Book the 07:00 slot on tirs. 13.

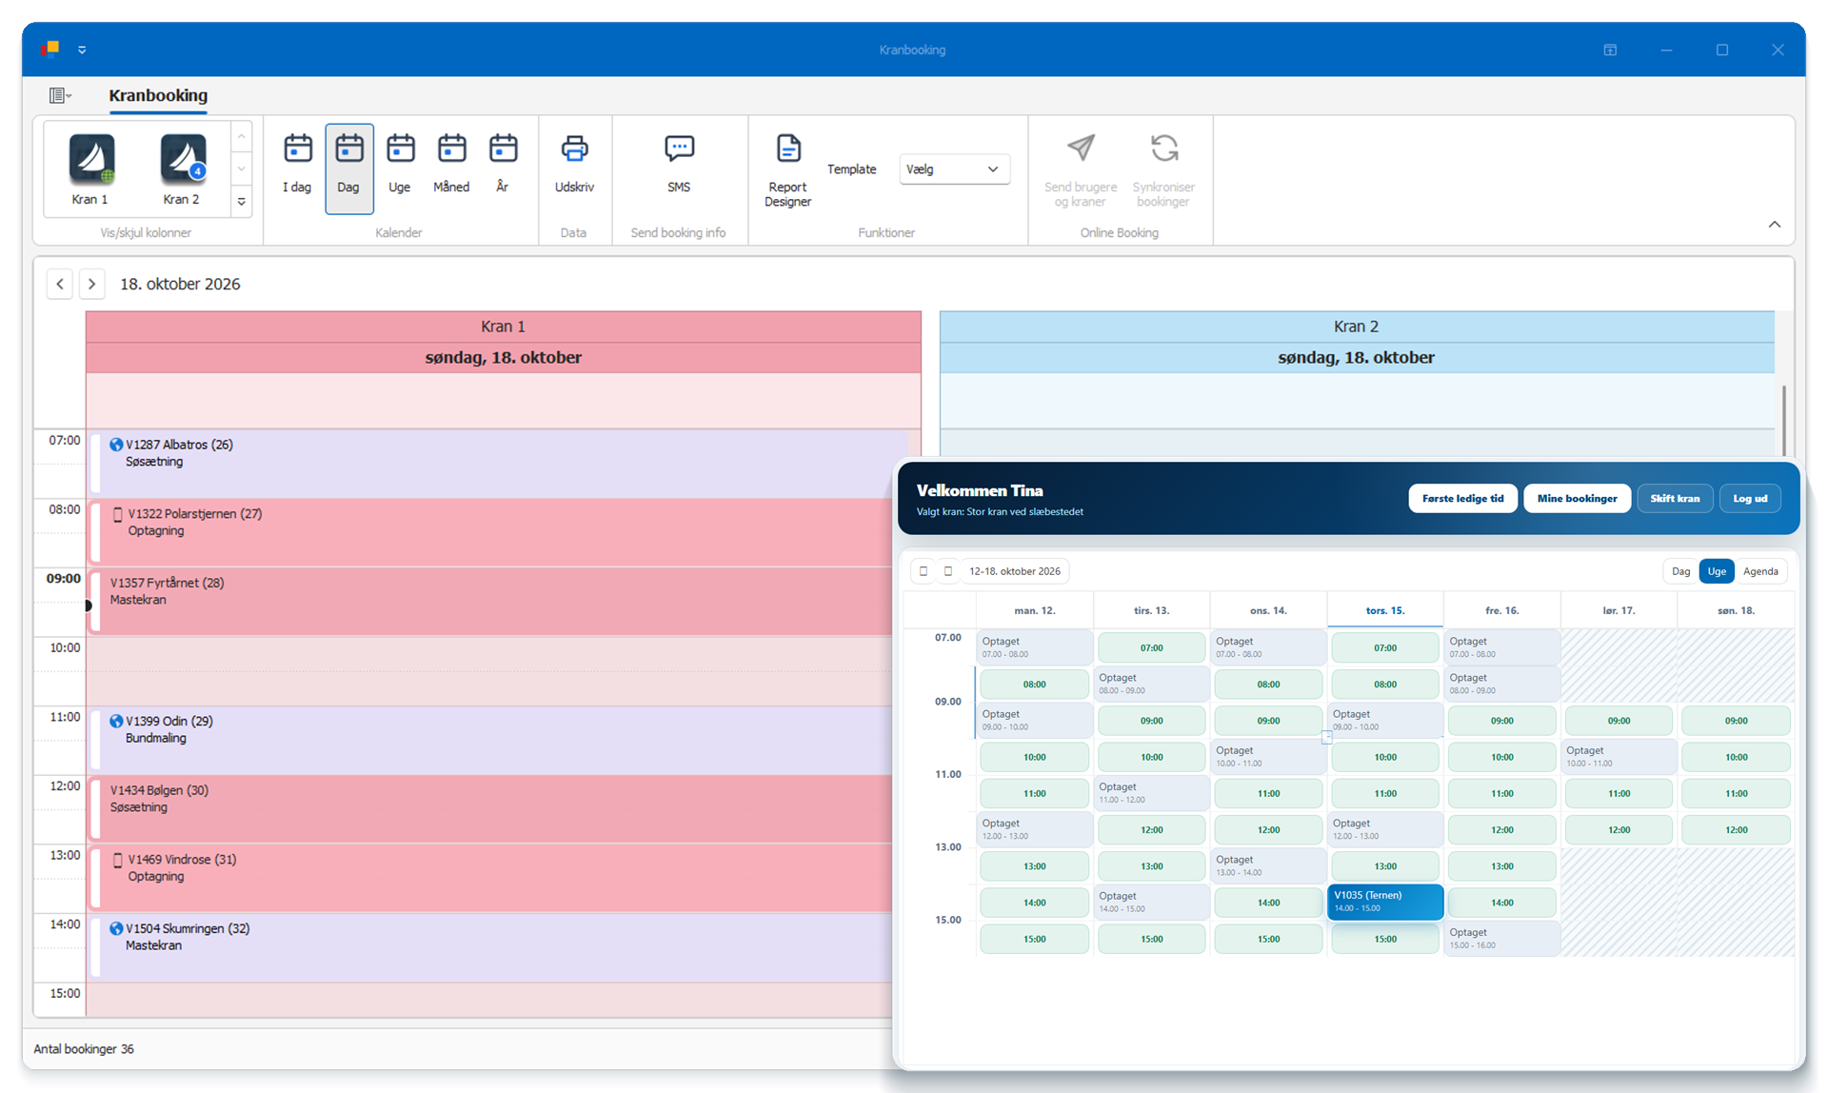1151,647
